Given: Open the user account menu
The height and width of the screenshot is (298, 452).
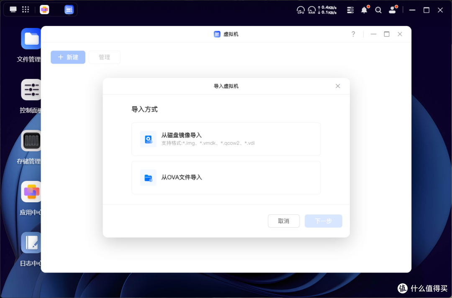Looking at the screenshot, I should click(x=392, y=10).
